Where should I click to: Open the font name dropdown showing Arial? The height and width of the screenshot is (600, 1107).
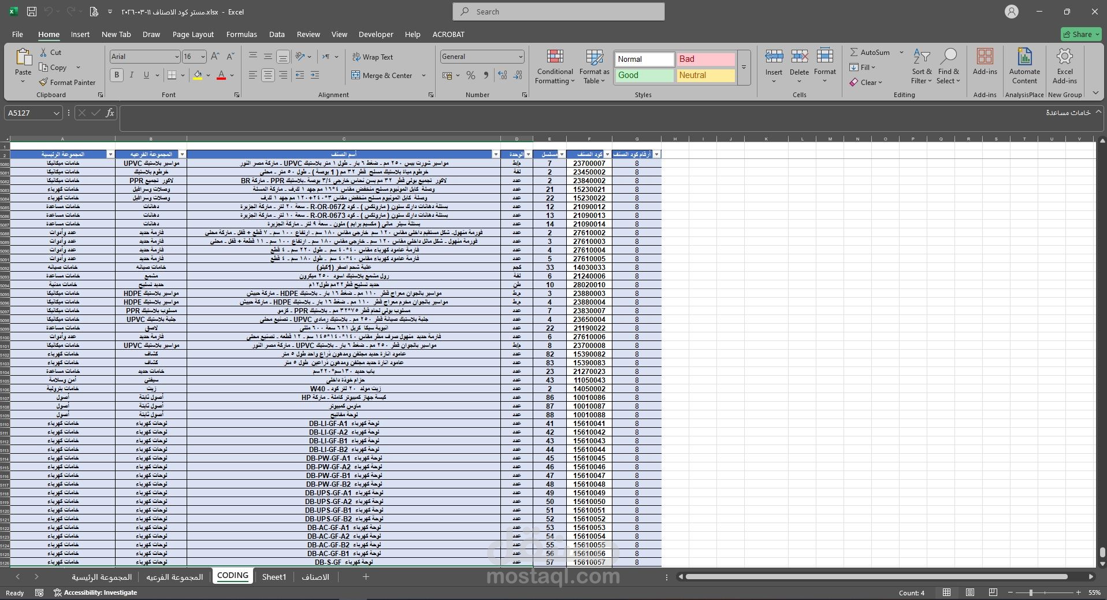[177, 57]
